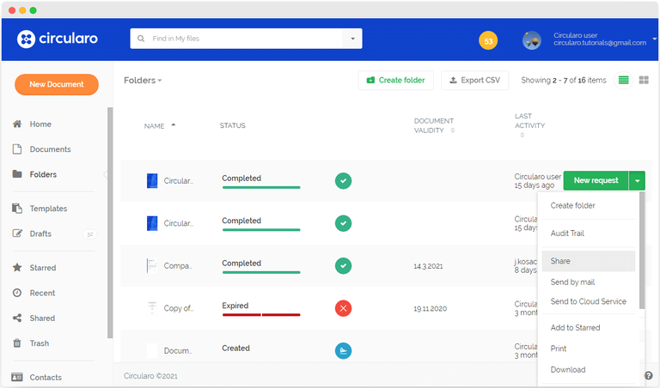Viewport: 660px width, 388px height.
Task: Click the green Create folder button
Action: (x=395, y=81)
